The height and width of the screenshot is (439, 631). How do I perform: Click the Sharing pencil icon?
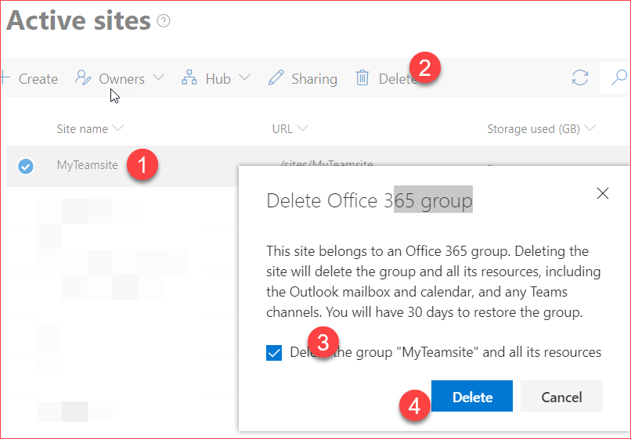click(276, 77)
